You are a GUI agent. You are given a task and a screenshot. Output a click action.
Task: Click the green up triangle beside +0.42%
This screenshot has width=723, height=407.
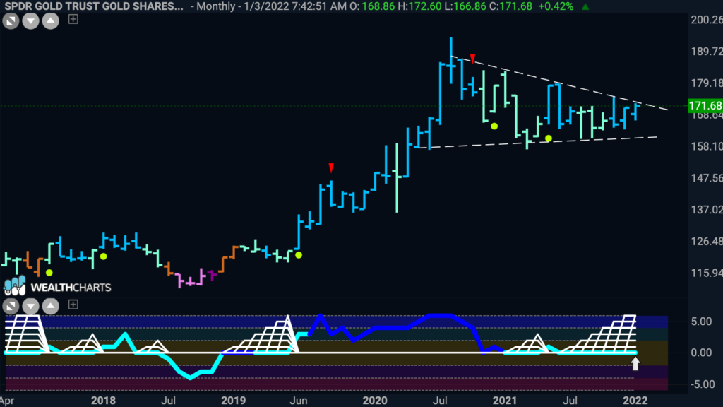(x=585, y=7)
